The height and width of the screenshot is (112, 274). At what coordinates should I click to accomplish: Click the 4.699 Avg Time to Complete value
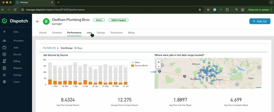tap(236, 100)
